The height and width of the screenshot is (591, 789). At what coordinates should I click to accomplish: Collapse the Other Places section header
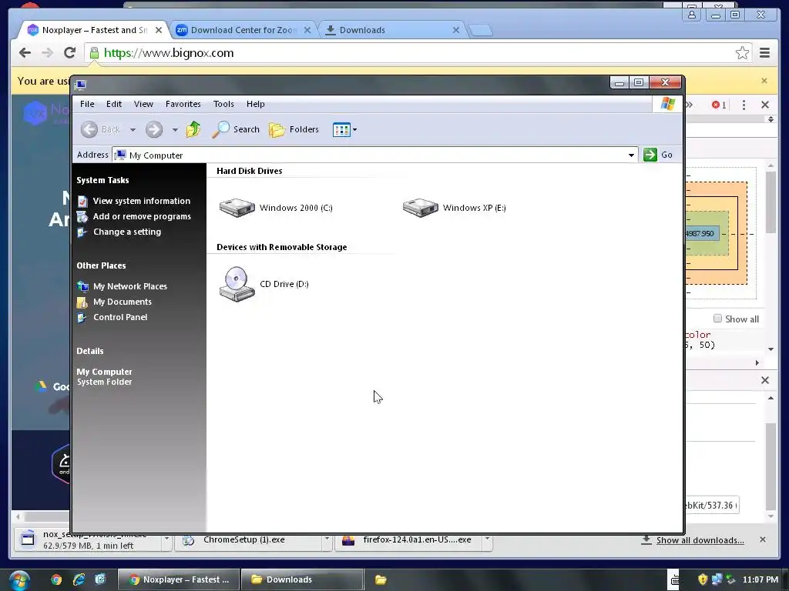pos(101,265)
